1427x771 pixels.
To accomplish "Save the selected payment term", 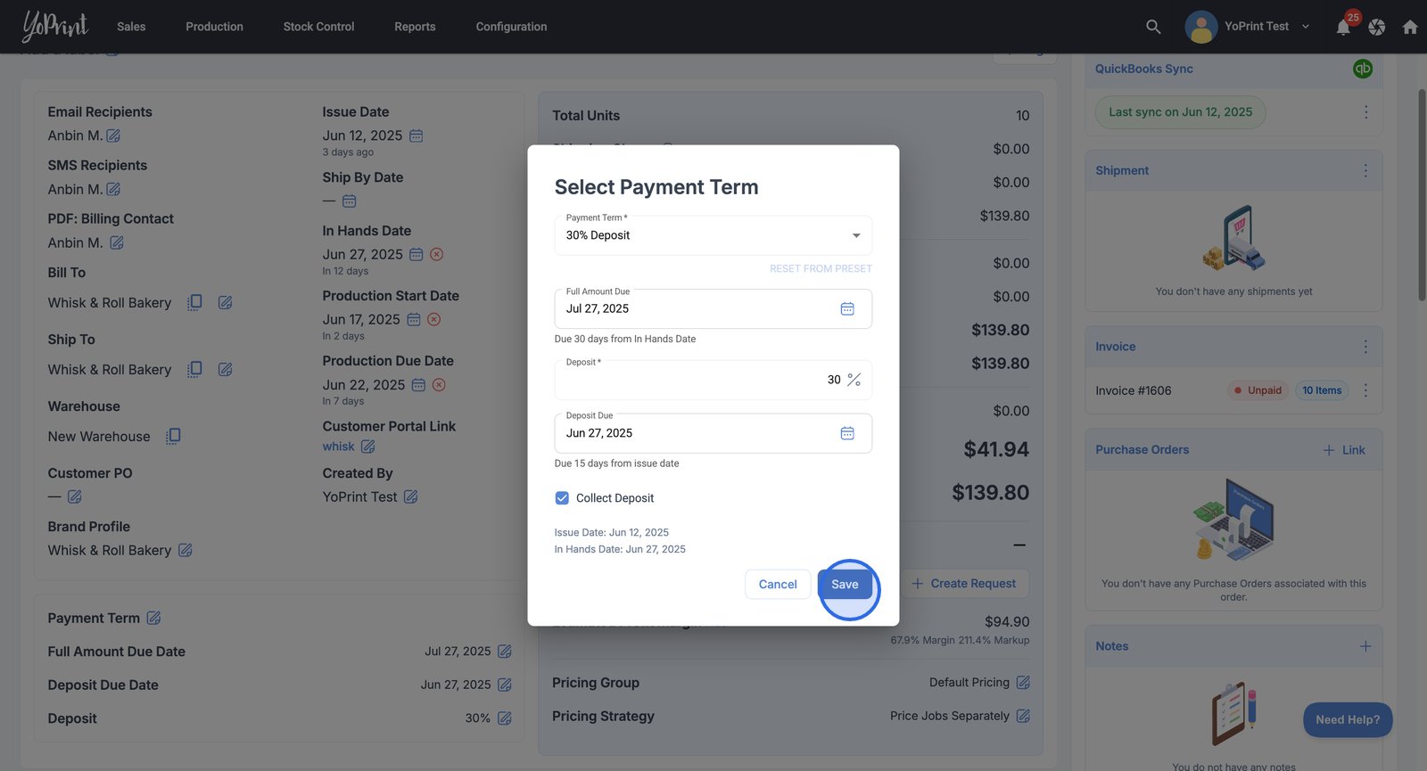I will coord(845,585).
